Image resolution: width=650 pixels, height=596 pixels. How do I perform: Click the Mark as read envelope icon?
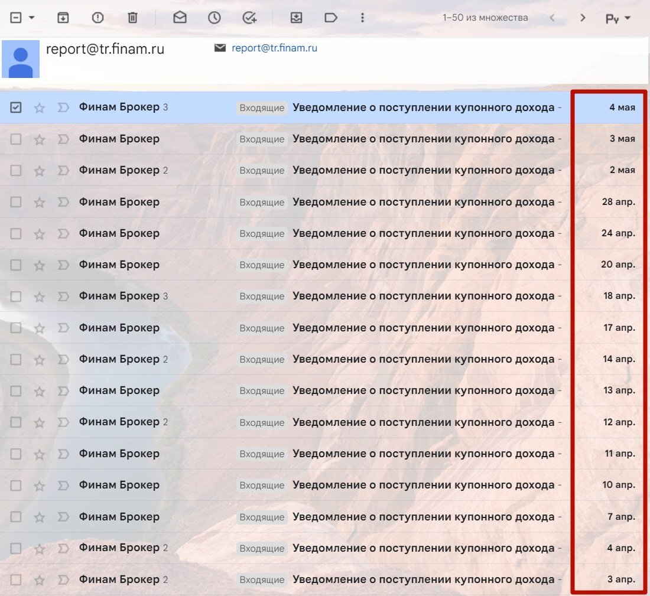(x=180, y=17)
